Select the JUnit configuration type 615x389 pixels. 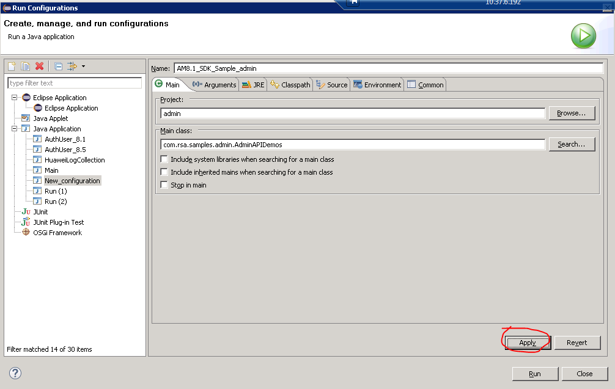[x=40, y=212]
